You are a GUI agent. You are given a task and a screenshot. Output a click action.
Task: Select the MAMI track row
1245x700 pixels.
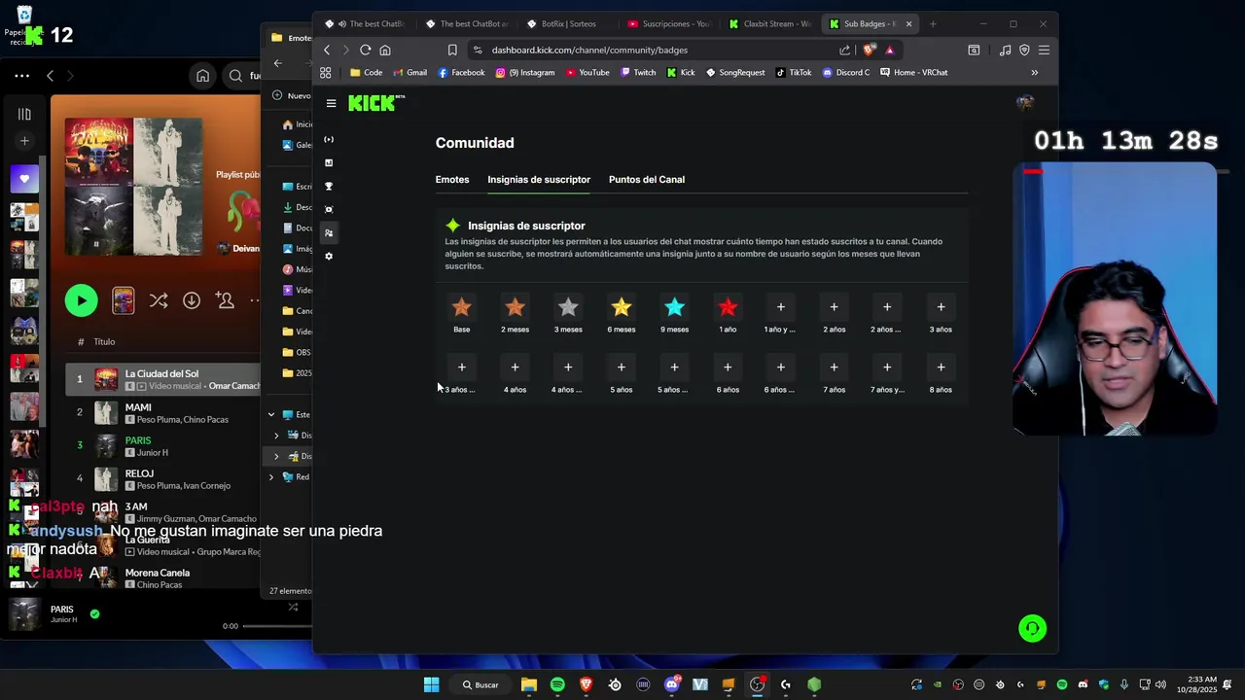pos(163,412)
